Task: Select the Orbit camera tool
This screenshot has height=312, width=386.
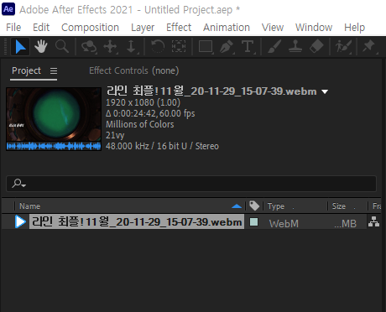Action: click(89, 46)
